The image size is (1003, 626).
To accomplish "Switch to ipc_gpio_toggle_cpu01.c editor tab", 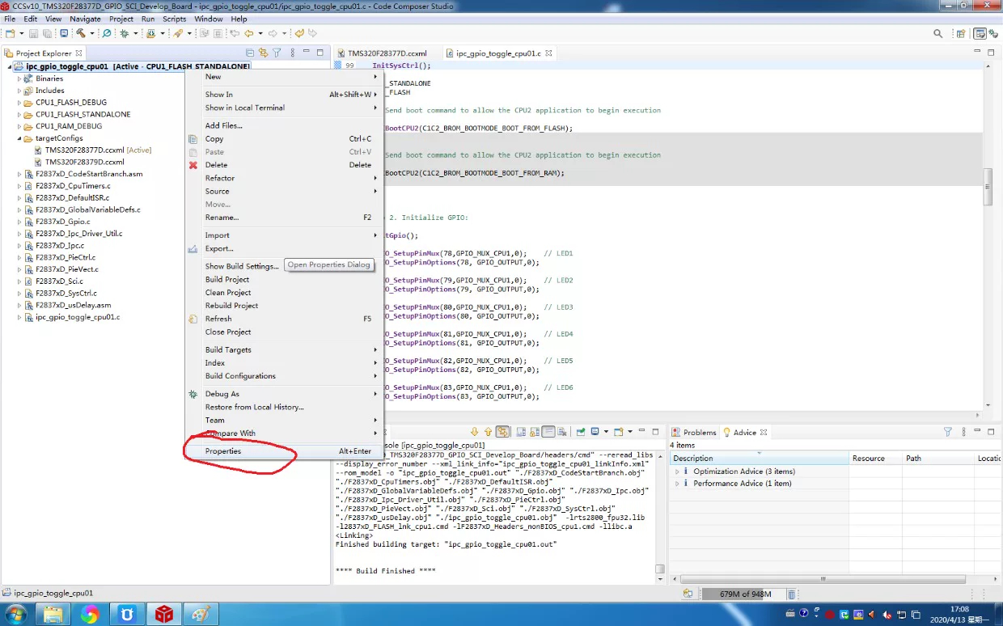I will click(498, 53).
